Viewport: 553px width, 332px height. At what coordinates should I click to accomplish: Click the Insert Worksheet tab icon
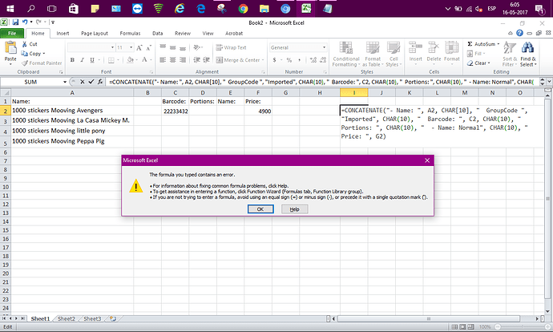[113, 318]
